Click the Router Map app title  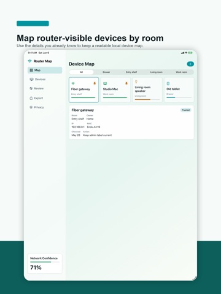42,61
